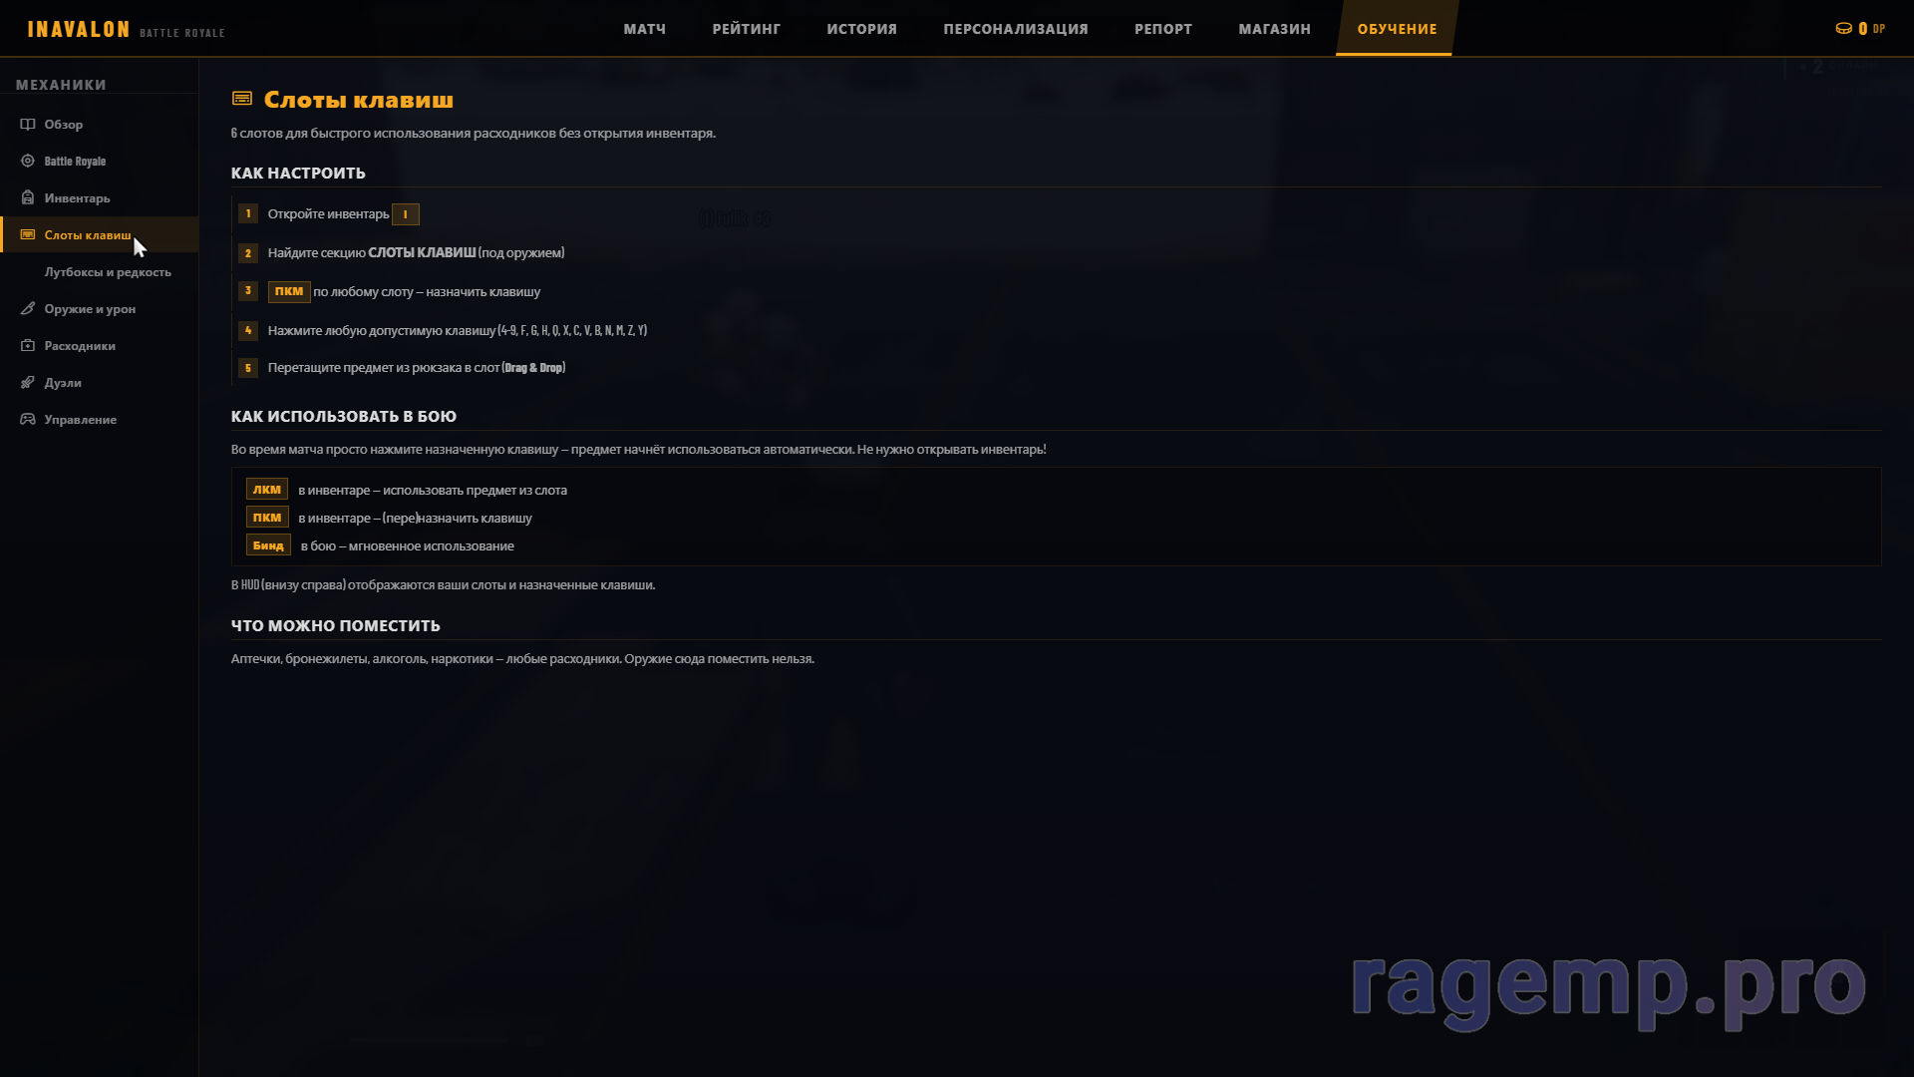Click the backpack icon for Инвентарь
Viewport: 1914px width, 1077px height.
[x=28, y=198]
